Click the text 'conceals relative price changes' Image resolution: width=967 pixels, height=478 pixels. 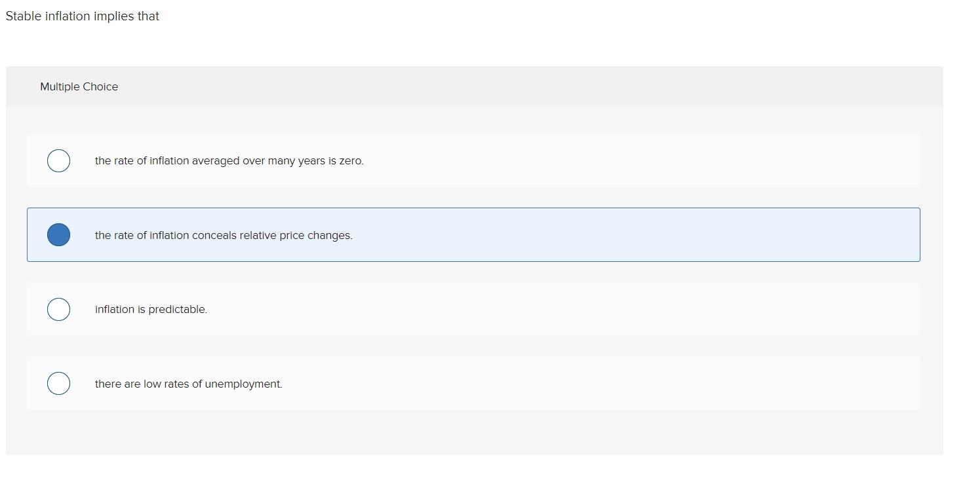tap(224, 234)
